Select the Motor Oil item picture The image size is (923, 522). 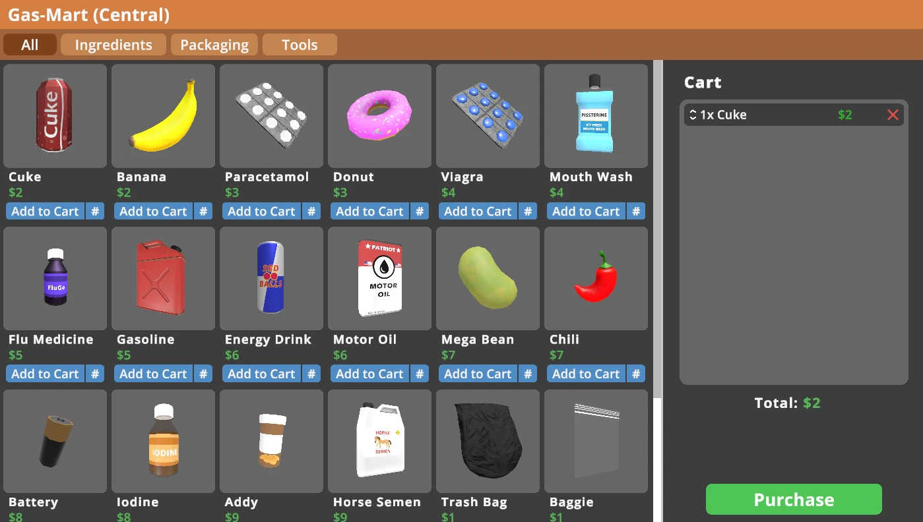pyautogui.click(x=379, y=279)
